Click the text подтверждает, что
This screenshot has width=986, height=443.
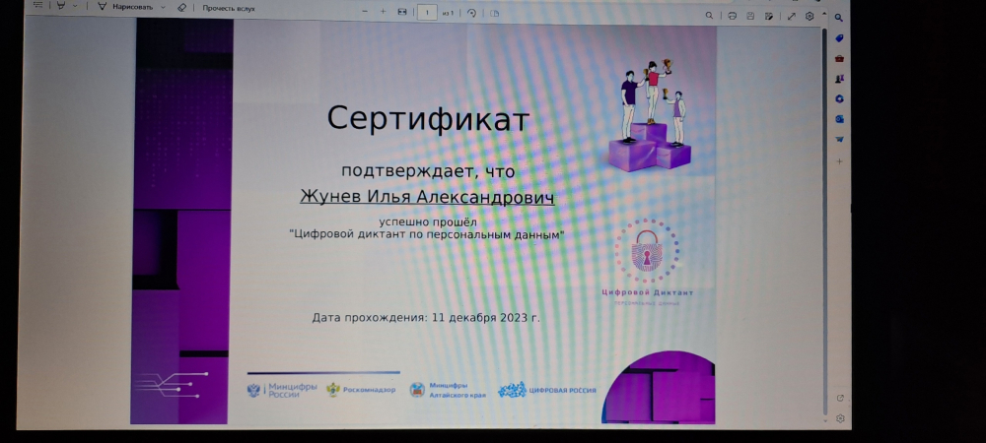click(x=428, y=170)
